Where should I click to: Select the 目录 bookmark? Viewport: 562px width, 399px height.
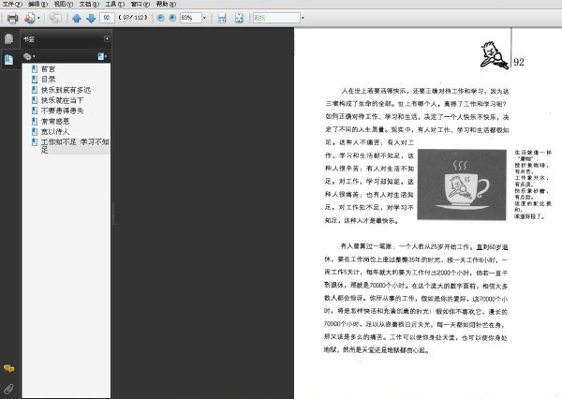point(49,80)
